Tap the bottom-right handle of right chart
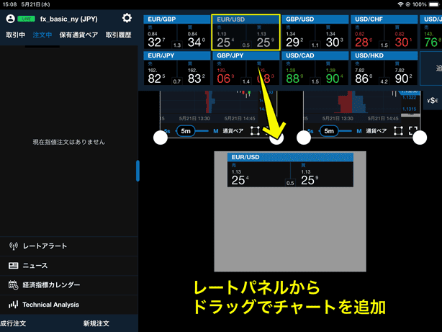 [420, 138]
